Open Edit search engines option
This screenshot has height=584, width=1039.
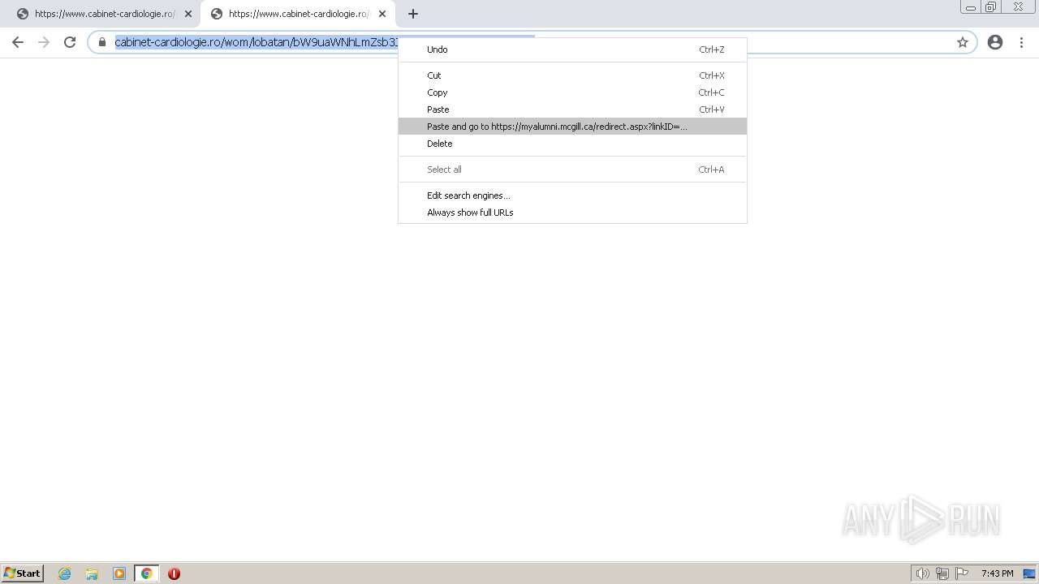click(x=572, y=195)
